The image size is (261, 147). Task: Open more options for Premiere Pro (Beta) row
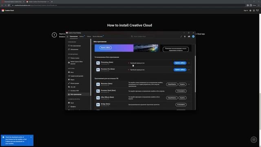point(189,70)
